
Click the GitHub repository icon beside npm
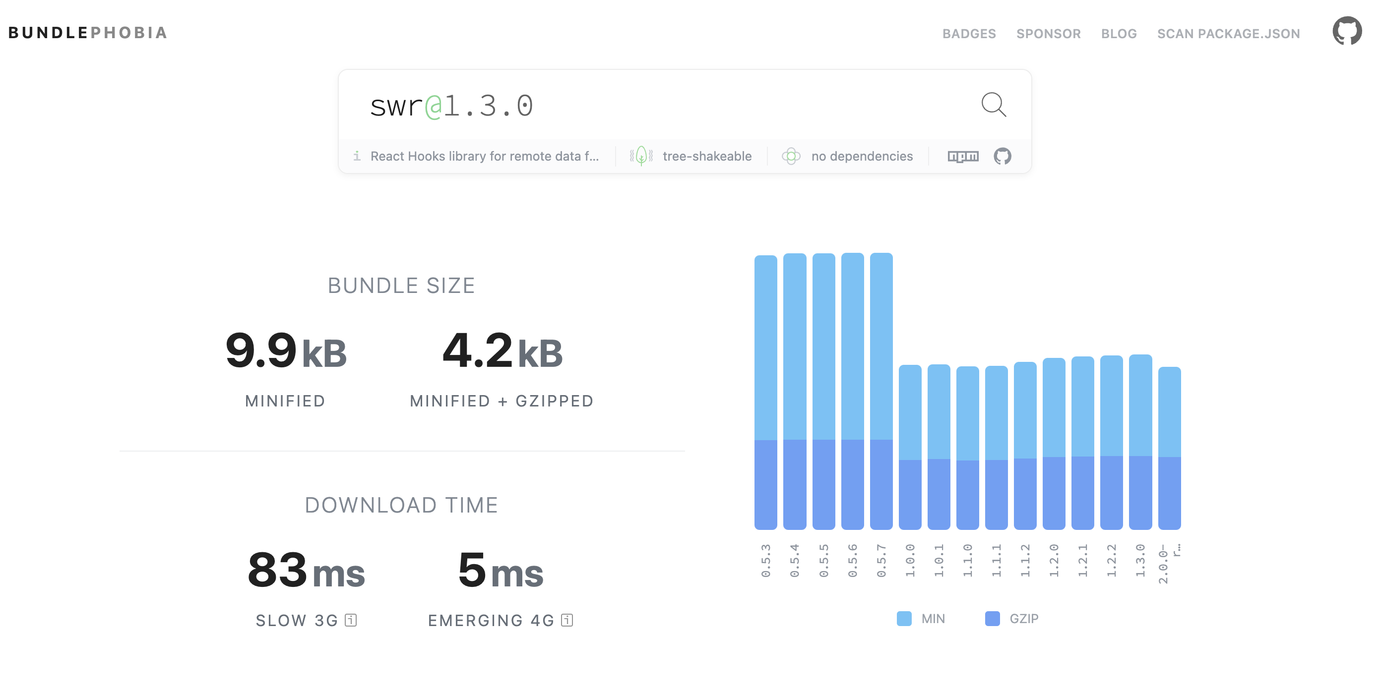click(1002, 157)
